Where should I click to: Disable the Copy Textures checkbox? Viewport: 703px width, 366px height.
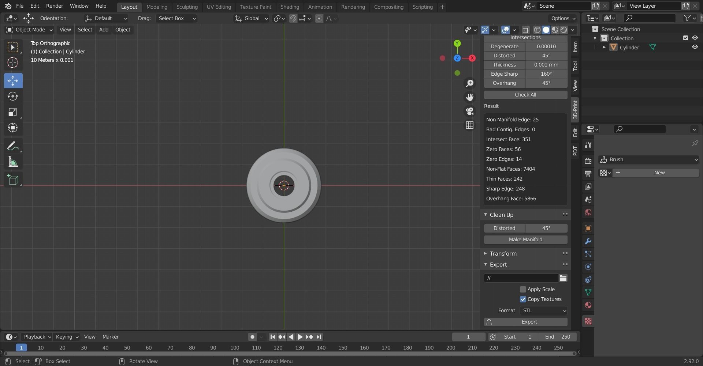click(523, 299)
